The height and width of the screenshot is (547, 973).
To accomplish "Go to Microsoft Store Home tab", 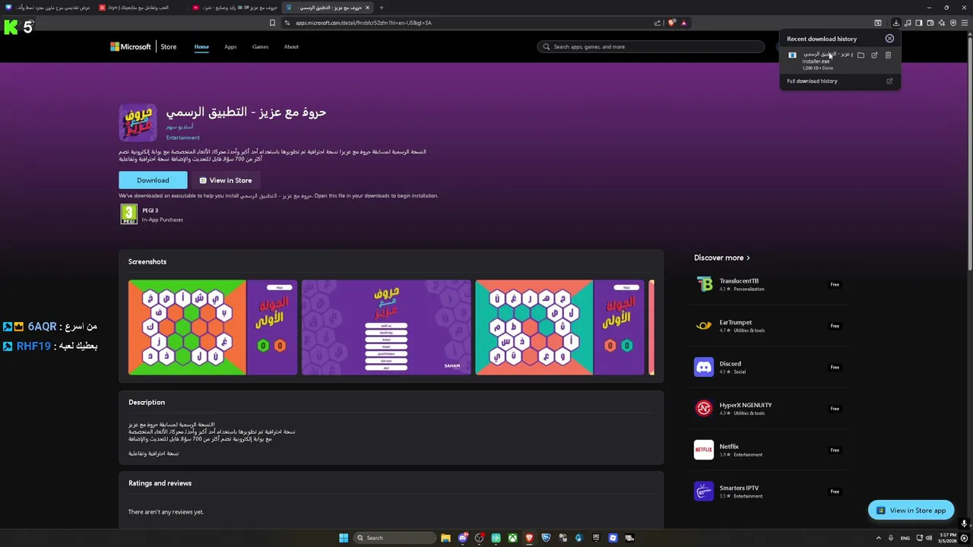I will pos(201,47).
